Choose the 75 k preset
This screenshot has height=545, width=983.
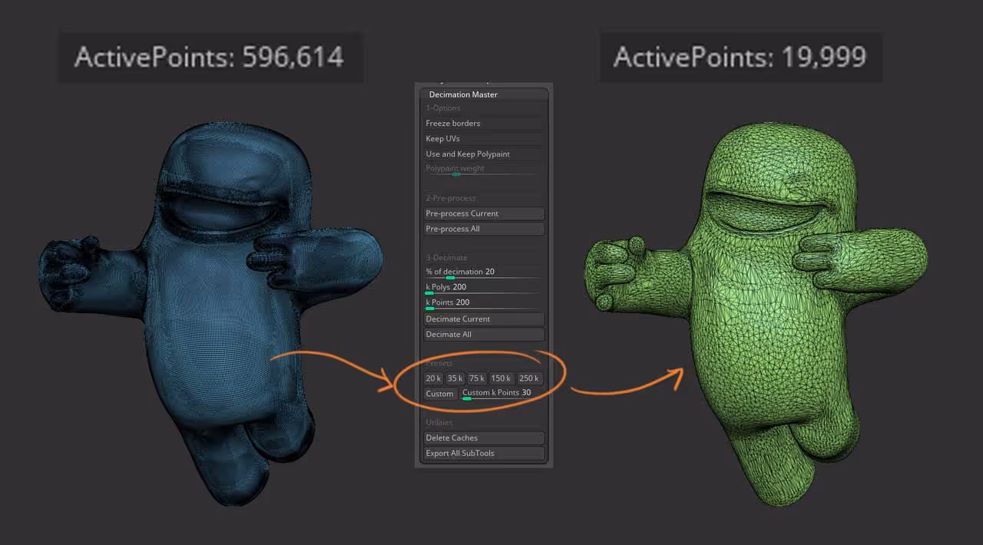477,378
